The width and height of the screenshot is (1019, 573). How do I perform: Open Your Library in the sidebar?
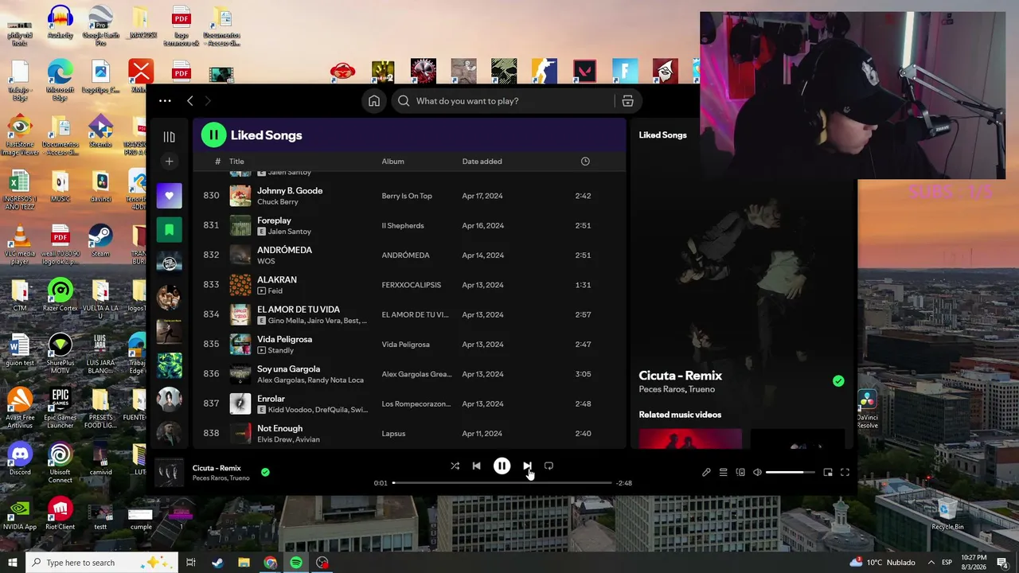tap(169, 137)
